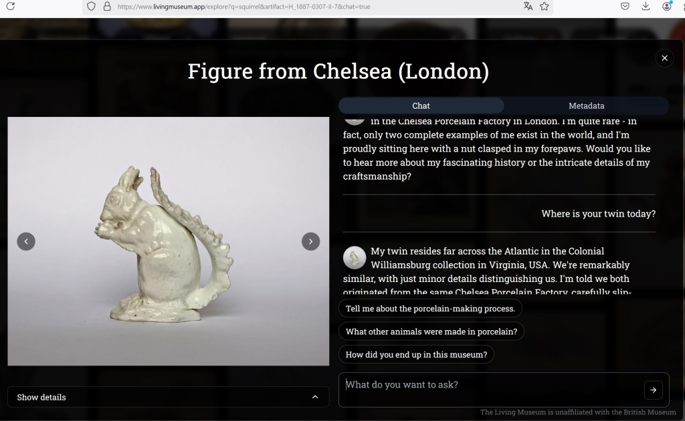The width and height of the screenshot is (685, 421).
Task: Open the browser downloads icon
Action: (x=646, y=6)
